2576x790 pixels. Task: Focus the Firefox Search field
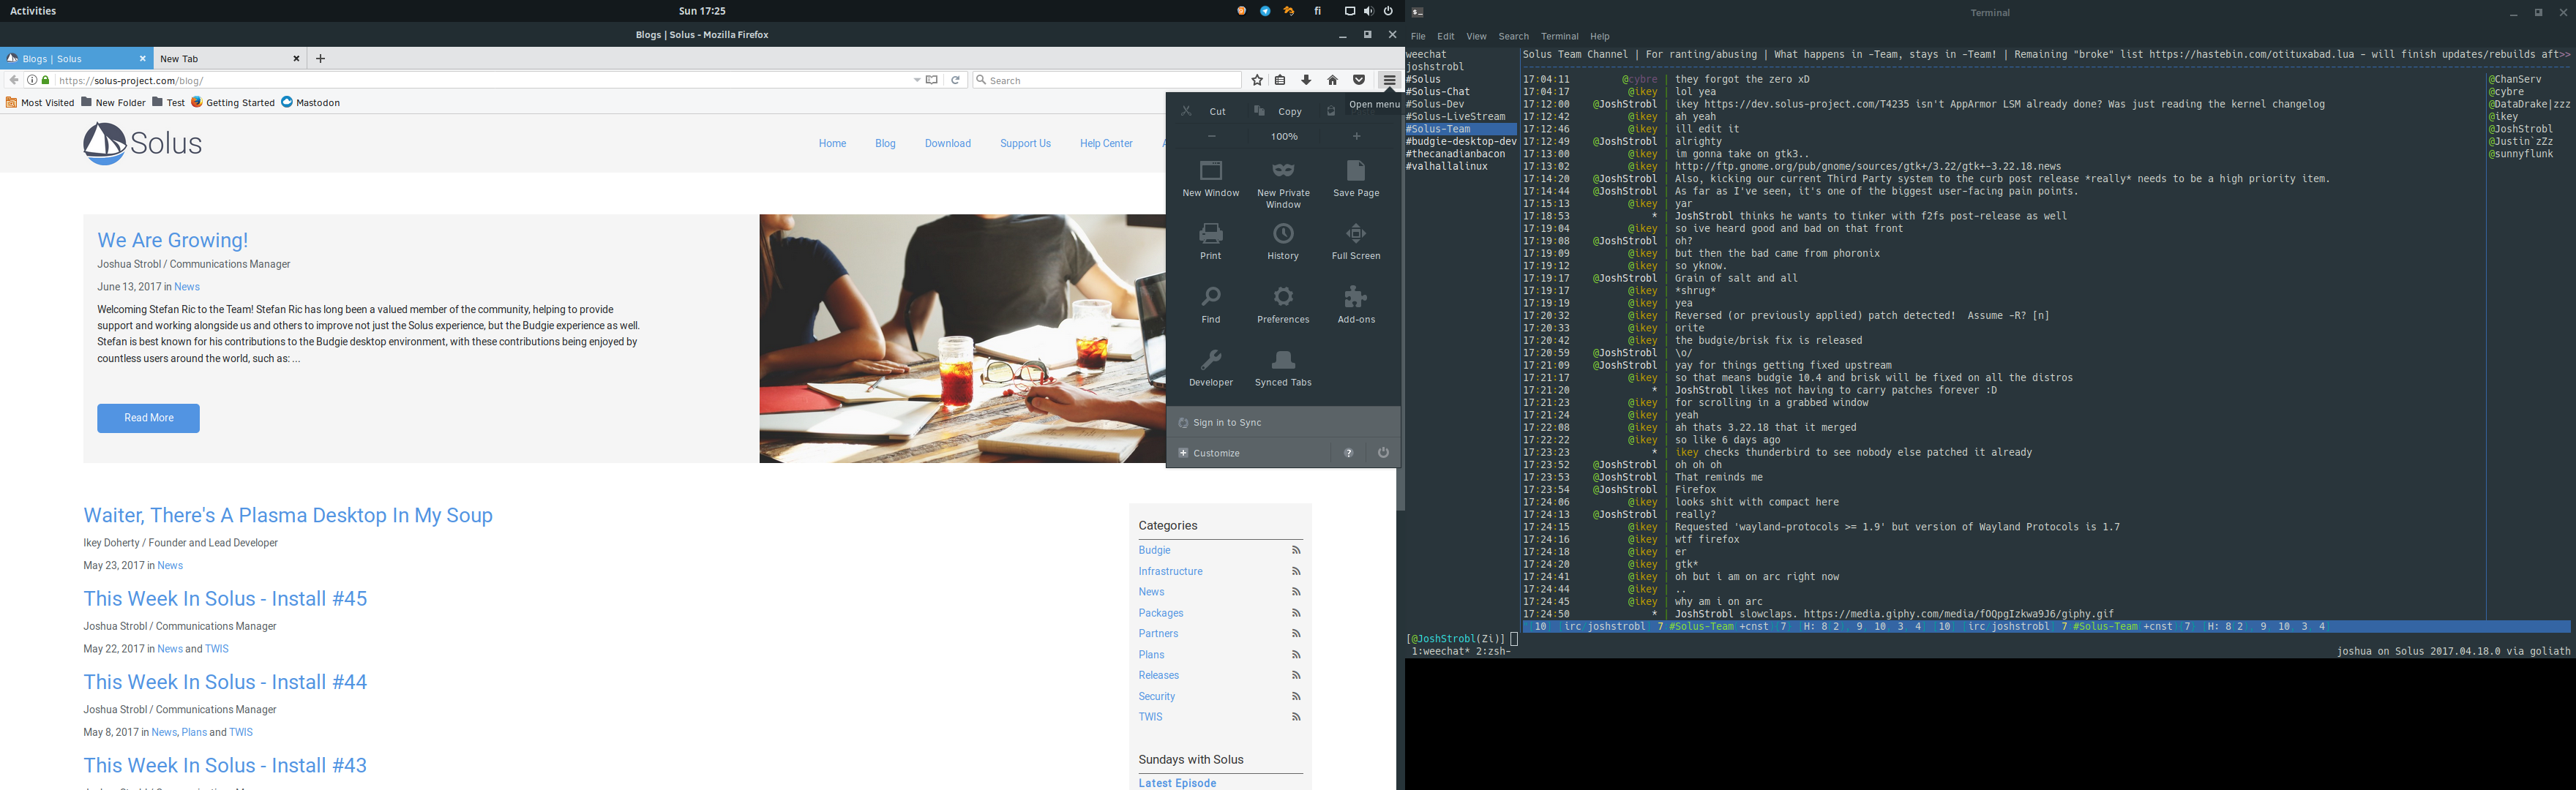click(1106, 80)
